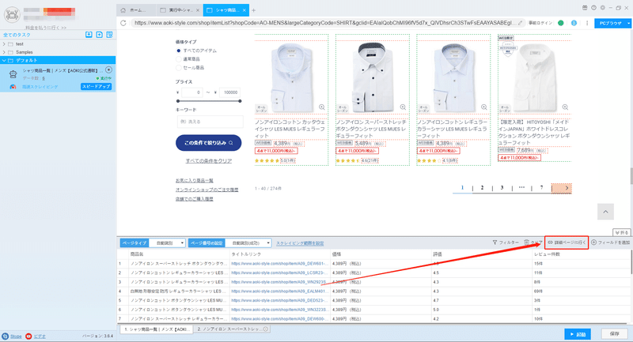Screen dimensions: 633x342
Task: Click the new task plus icon in sidebar
Action: [100, 35]
